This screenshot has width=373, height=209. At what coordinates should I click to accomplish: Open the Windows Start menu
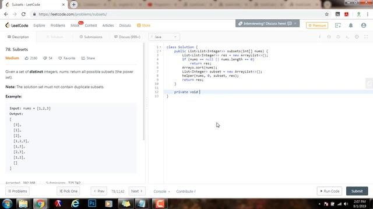tap(7, 204)
